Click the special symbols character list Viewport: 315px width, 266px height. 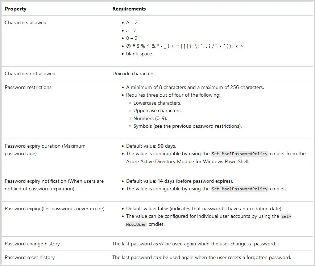(x=185, y=46)
